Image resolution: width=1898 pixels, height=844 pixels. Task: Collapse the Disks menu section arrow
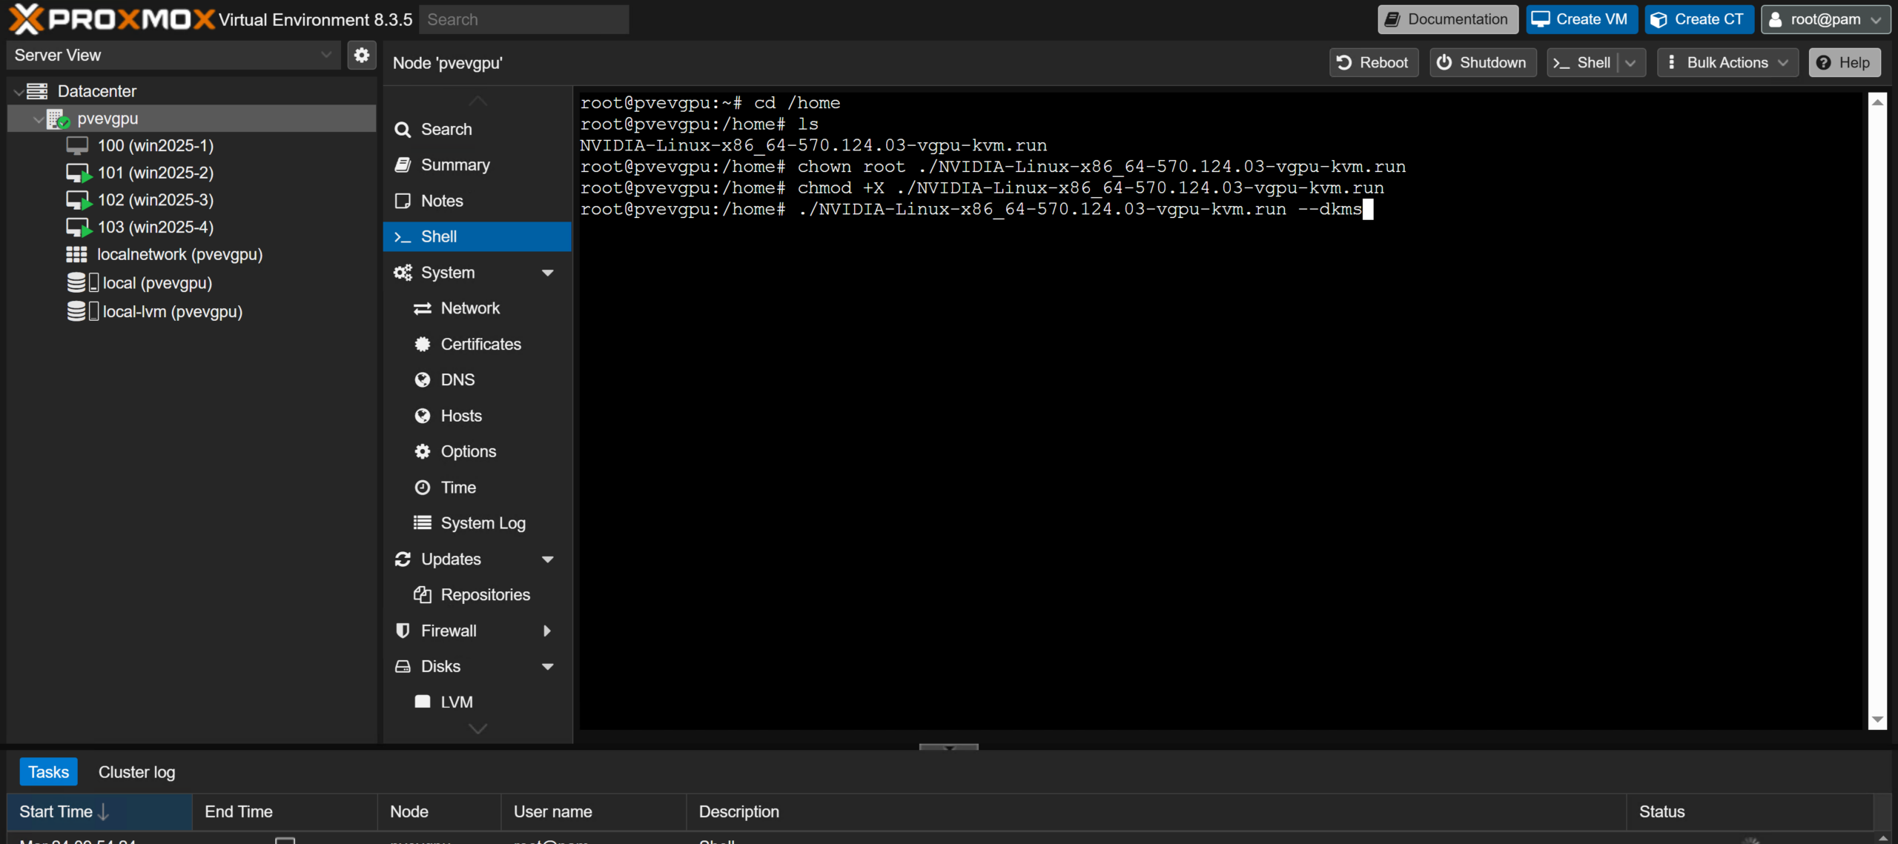coord(548,667)
